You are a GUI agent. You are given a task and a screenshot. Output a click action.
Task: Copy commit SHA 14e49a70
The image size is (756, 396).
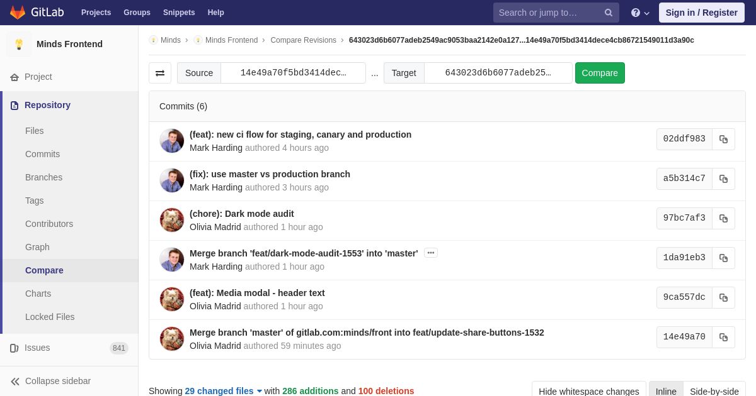click(x=723, y=338)
